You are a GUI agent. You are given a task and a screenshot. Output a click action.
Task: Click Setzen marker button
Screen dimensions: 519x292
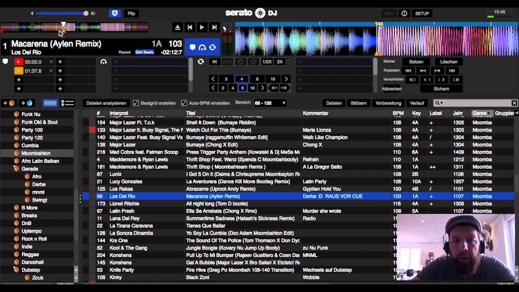(x=416, y=62)
